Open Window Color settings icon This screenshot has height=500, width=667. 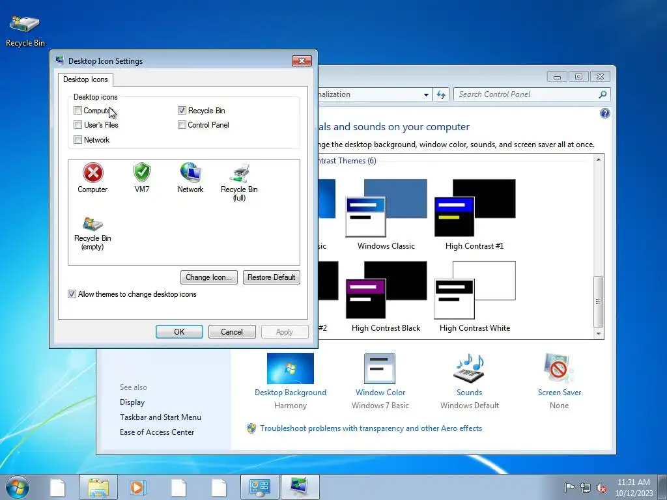click(380, 368)
